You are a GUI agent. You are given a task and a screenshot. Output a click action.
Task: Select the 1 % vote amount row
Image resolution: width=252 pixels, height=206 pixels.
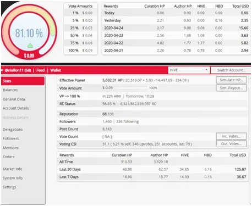(x=80, y=13)
